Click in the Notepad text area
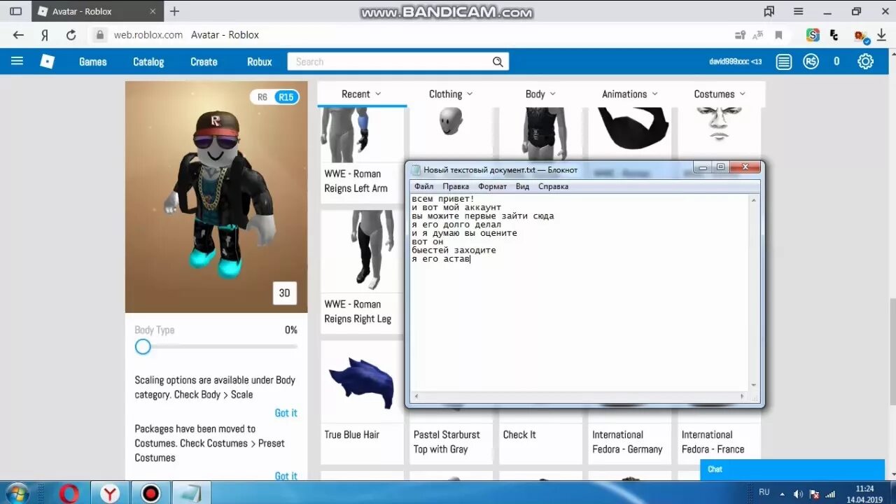Screen dimensions: 896x504 tap(579, 293)
